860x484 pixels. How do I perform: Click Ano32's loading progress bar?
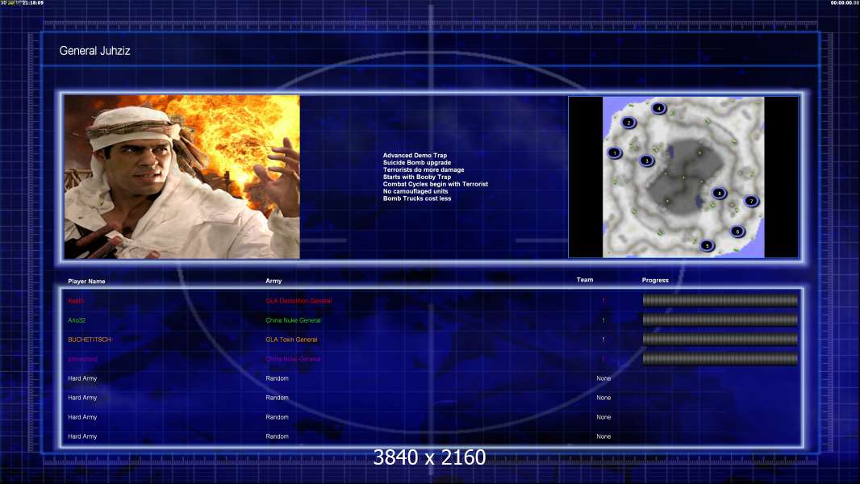point(720,320)
